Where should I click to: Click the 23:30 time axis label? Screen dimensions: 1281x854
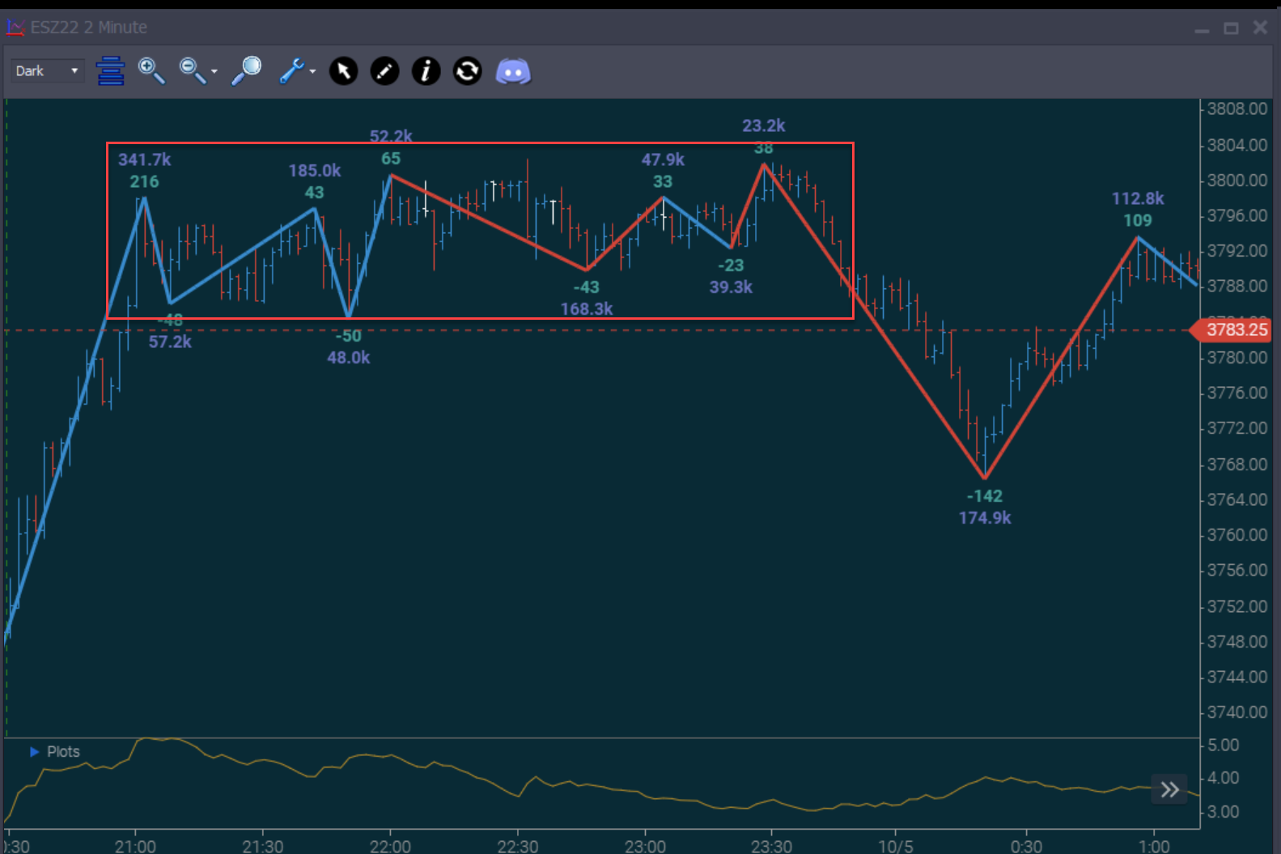(x=771, y=846)
